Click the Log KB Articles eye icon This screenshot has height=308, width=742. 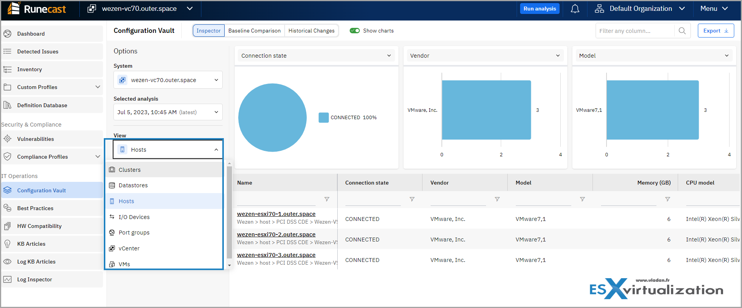(7, 262)
